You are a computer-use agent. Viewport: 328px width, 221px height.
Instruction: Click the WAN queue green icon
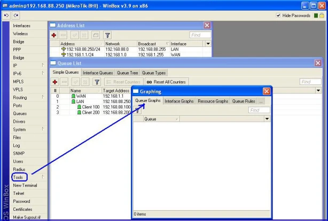tap(73, 96)
